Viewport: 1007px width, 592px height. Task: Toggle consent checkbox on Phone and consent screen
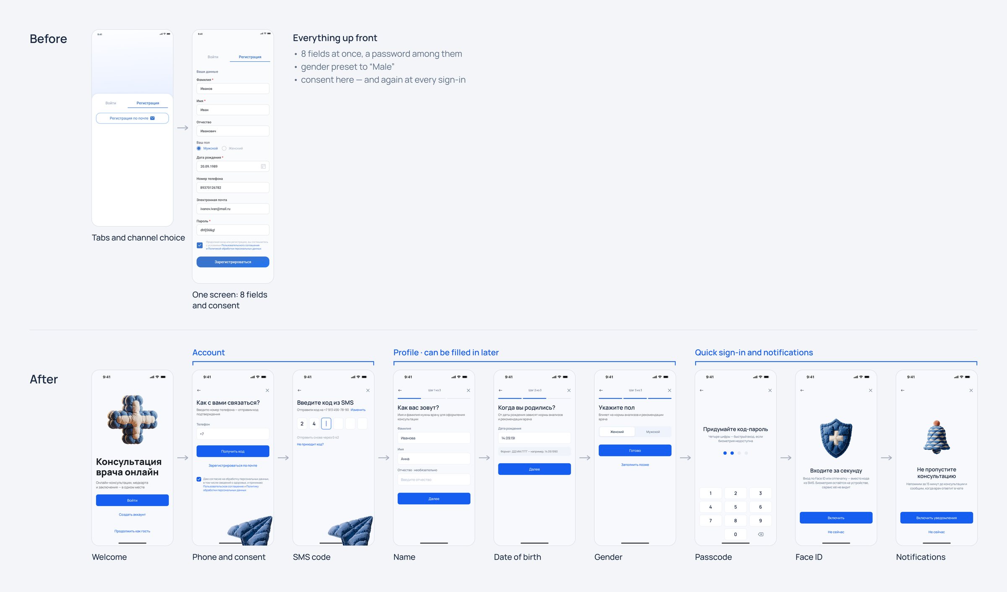[x=199, y=479]
